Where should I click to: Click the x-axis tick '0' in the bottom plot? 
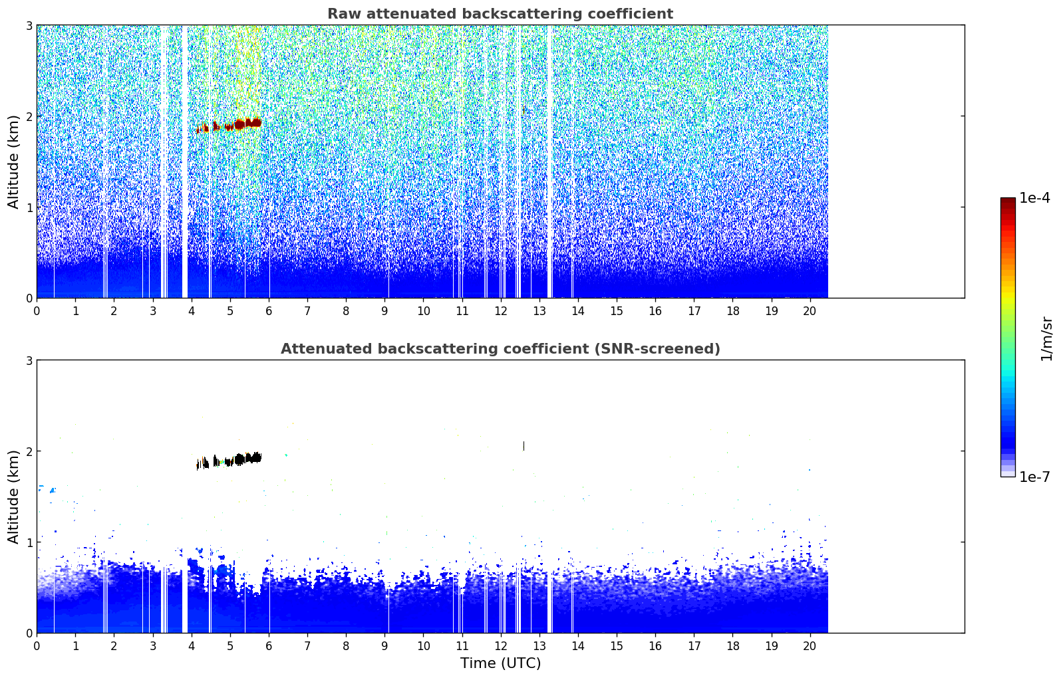coord(37,646)
